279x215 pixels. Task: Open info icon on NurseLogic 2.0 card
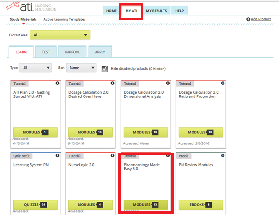(112, 155)
